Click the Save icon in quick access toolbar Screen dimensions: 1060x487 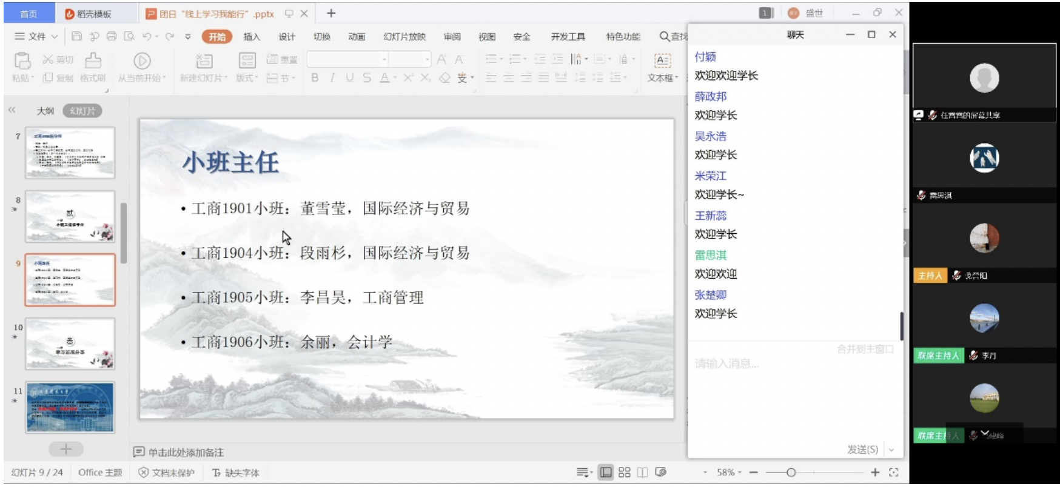point(76,36)
